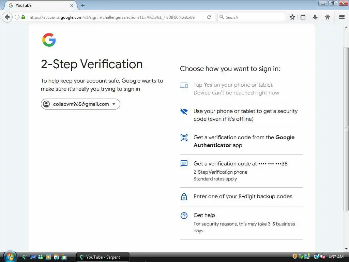Screen dimensions: 349x262
Task: Open the hamburger menu
Action: pyautogui.click(x=342, y=17)
